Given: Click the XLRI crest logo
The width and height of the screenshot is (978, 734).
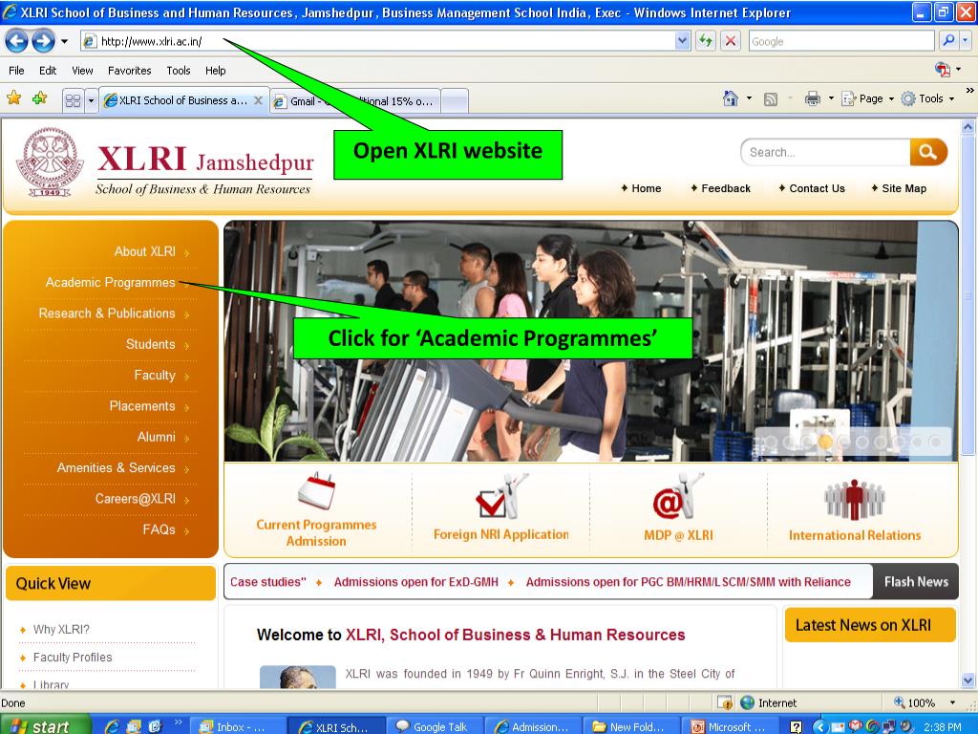Looking at the screenshot, I should pyautogui.click(x=50, y=162).
